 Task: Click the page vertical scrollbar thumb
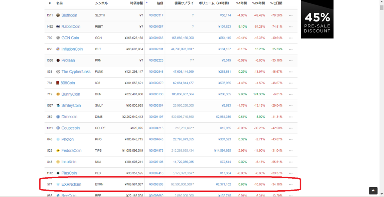(381, 8)
